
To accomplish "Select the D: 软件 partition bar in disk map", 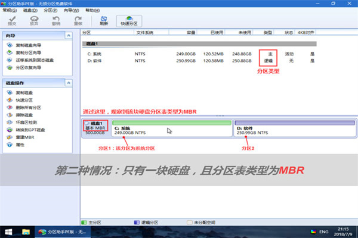I will (295, 128).
